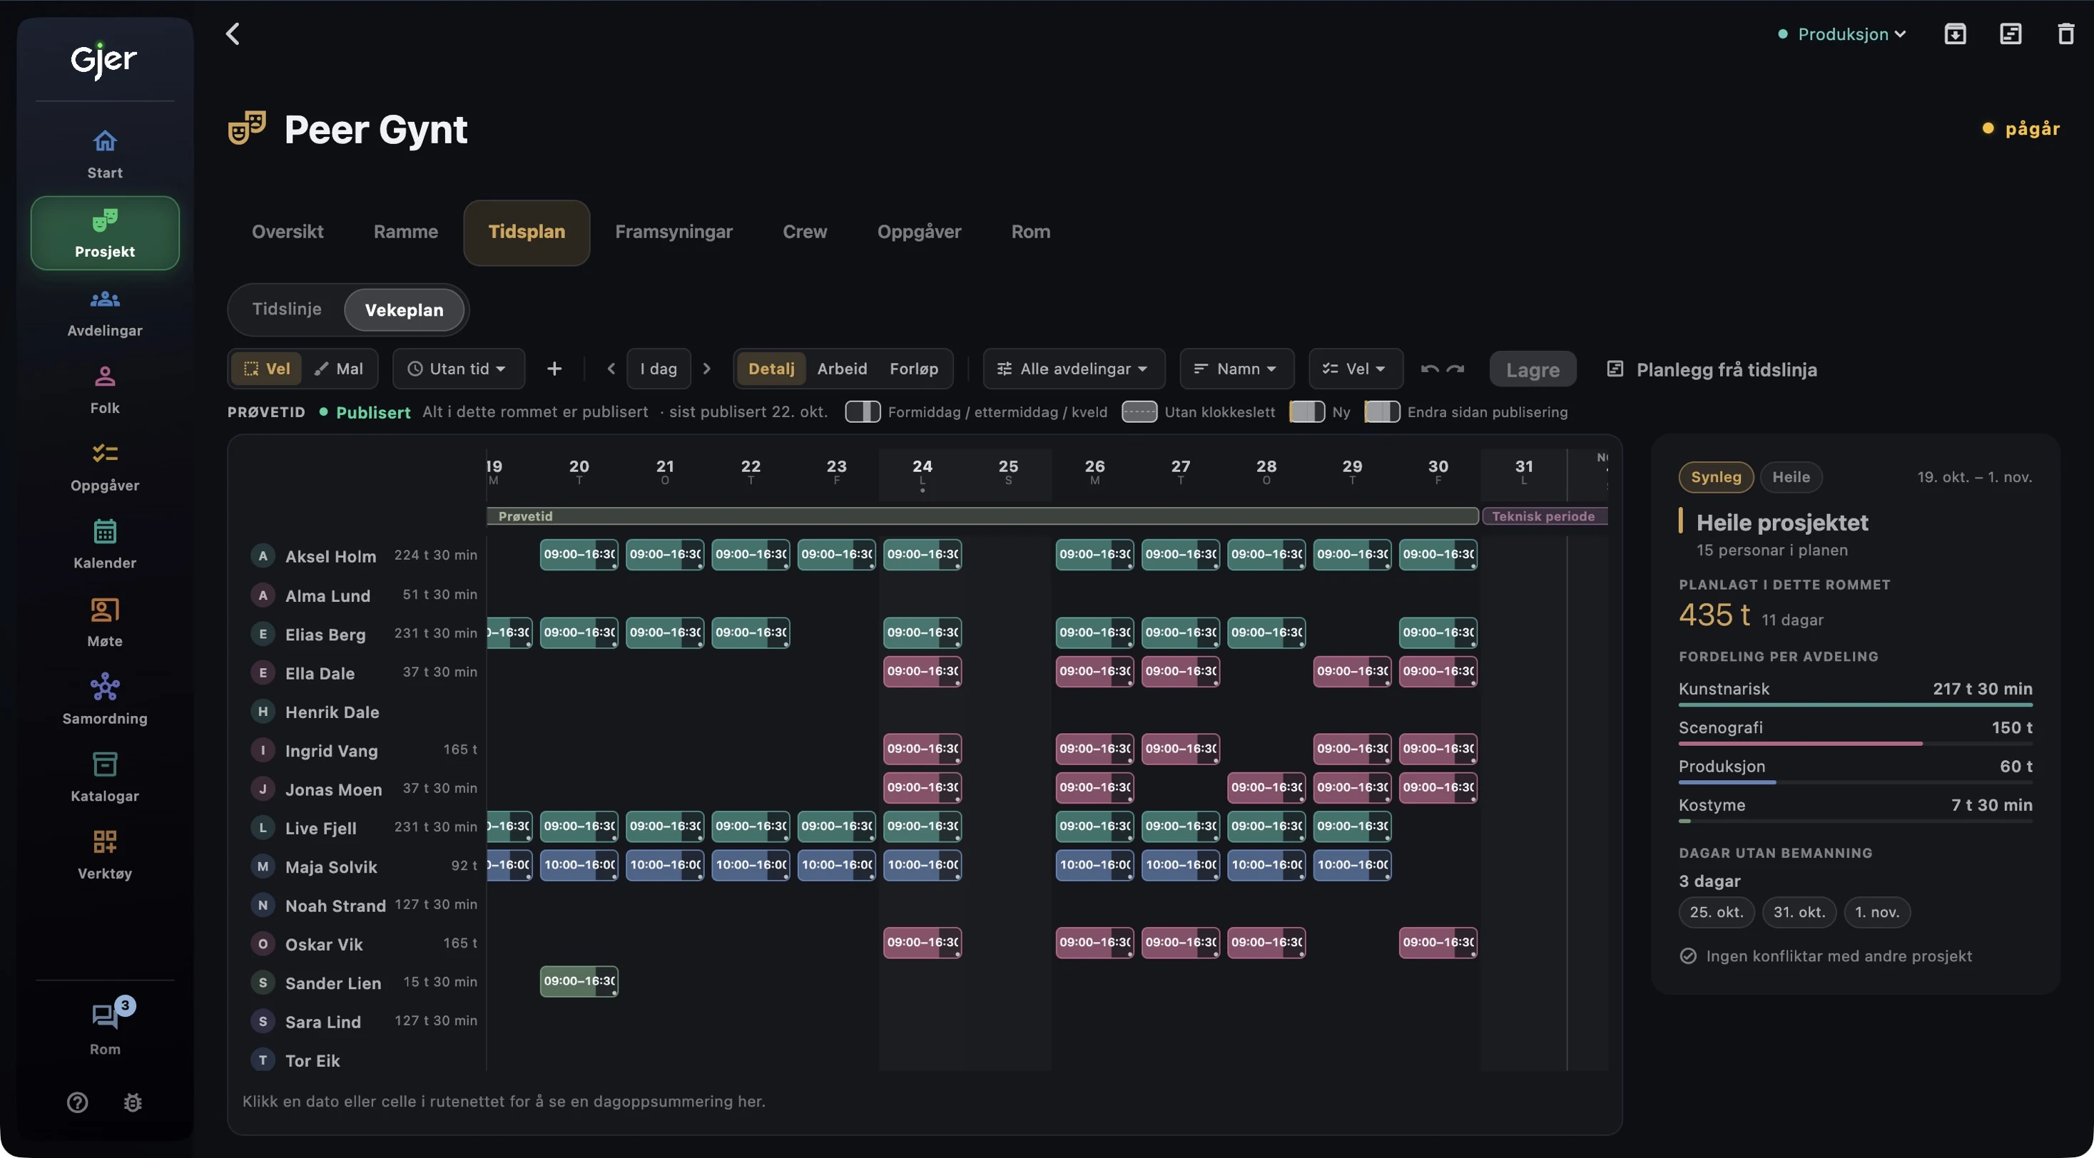Open Alle avdelingar filter dropdown

click(1074, 369)
